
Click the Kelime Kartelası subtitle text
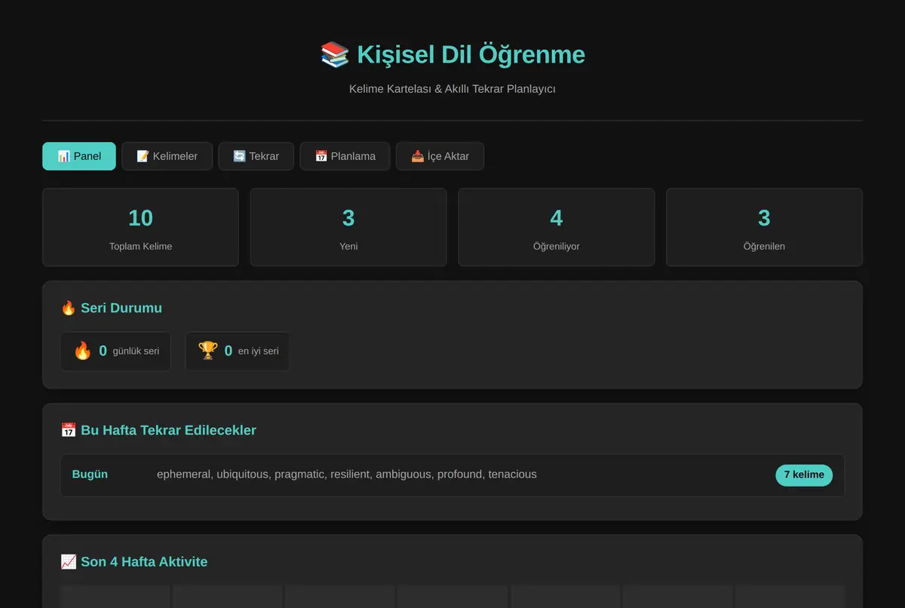452,89
